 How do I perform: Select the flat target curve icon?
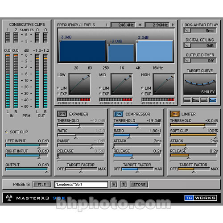[187, 100]
